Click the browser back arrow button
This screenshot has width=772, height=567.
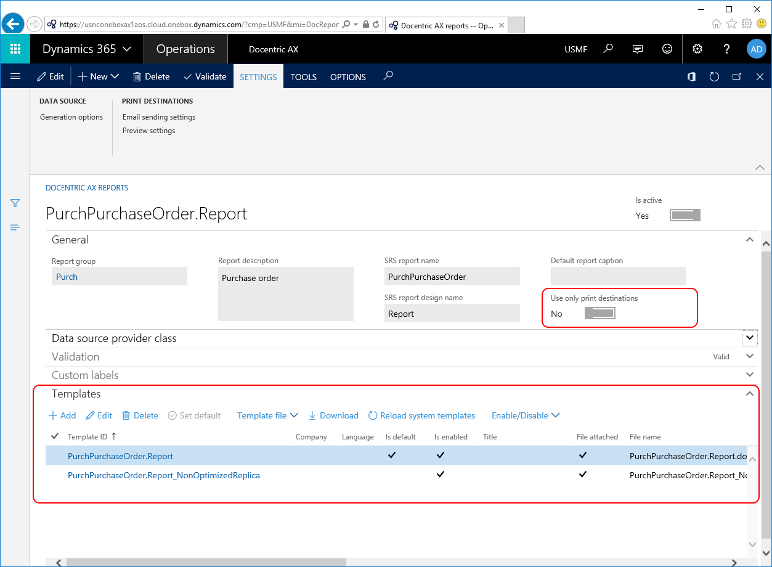12,24
